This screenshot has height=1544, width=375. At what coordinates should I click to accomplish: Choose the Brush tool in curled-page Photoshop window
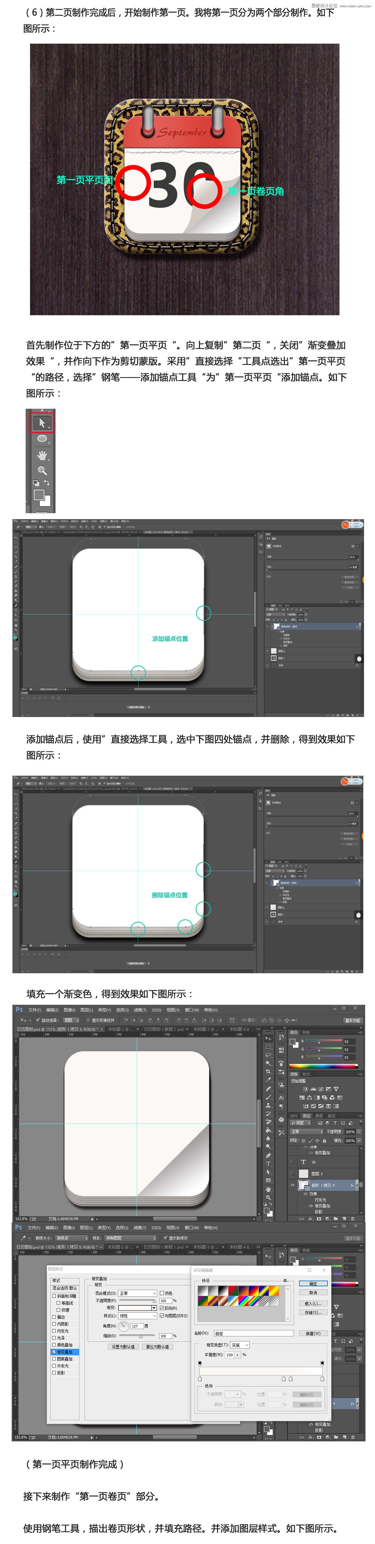(x=269, y=1097)
